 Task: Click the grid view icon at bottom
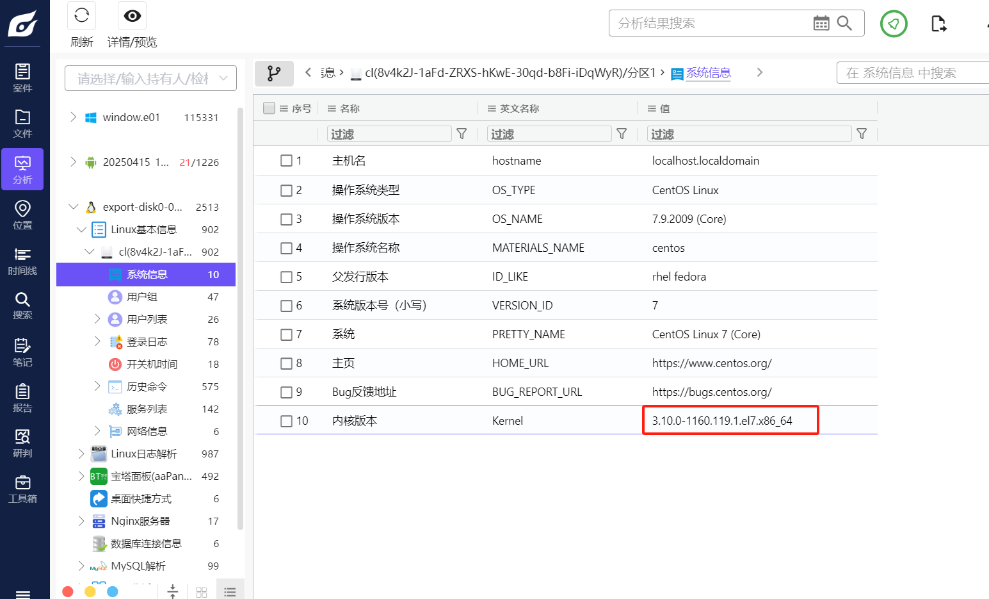tap(202, 591)
